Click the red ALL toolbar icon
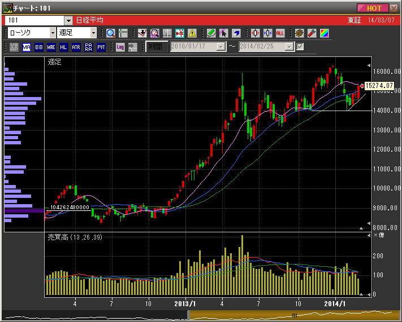The height and width of the screenshot is (322, 402). coord(280,33)
